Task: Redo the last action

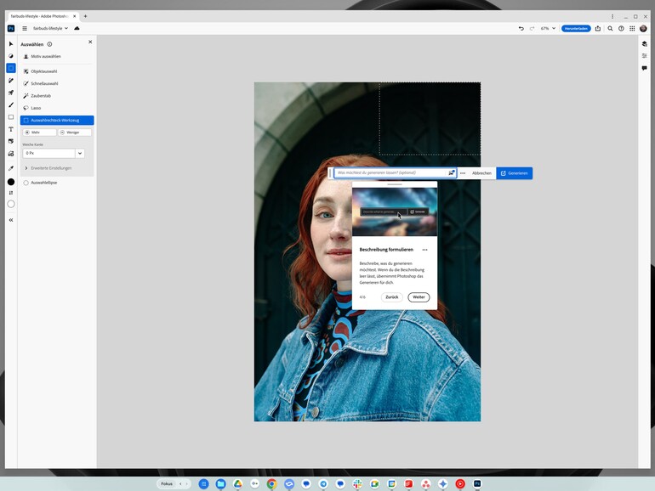Action: [x=532, y=28]
